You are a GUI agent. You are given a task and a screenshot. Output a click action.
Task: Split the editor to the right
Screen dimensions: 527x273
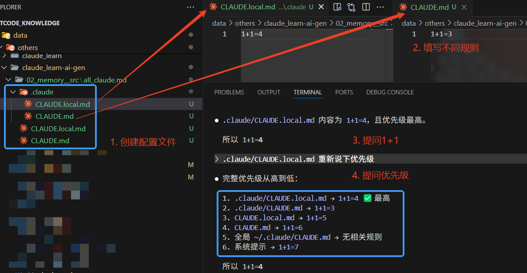click(366, 7)
